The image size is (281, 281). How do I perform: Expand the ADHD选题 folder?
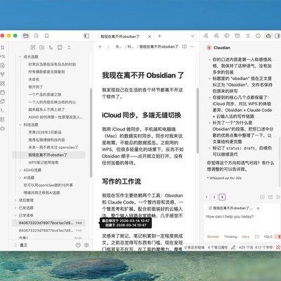[20, 170]
